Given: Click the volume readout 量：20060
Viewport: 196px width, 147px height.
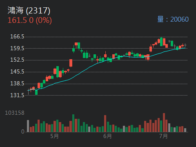Looking at the screenshot, I should [x=173, y=19].
